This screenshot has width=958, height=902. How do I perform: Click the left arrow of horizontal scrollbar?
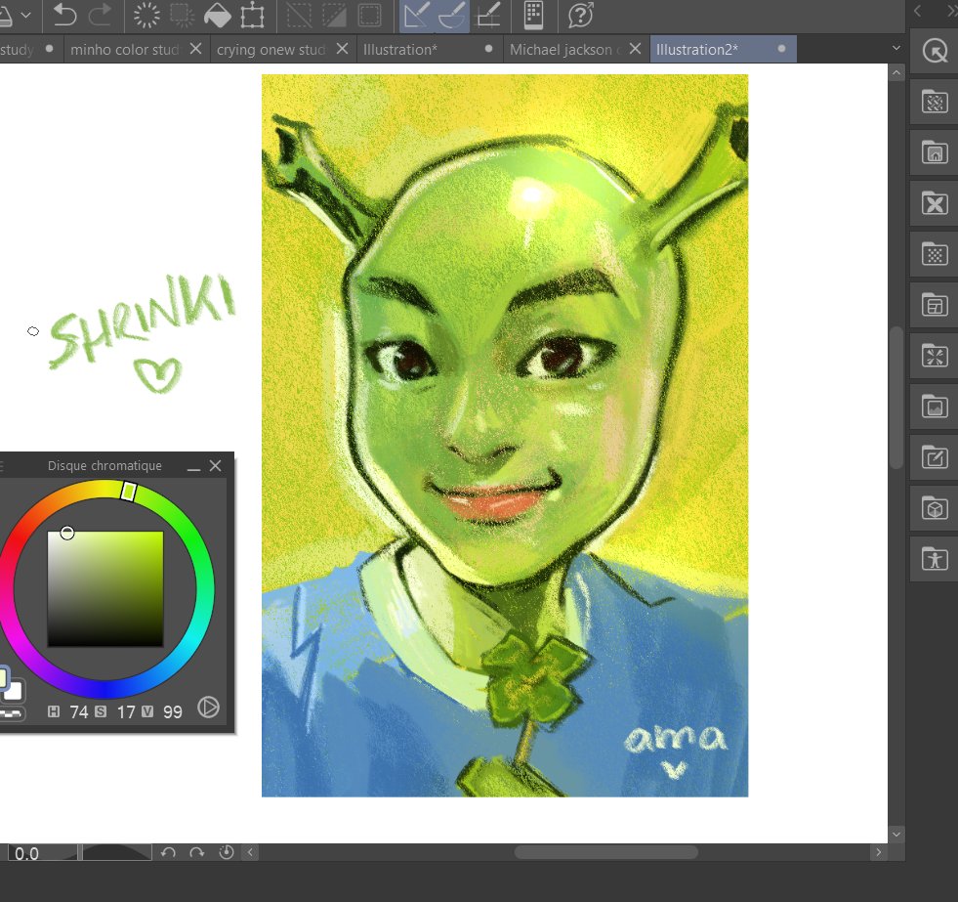pyautogui.click(x=250, y=852)
